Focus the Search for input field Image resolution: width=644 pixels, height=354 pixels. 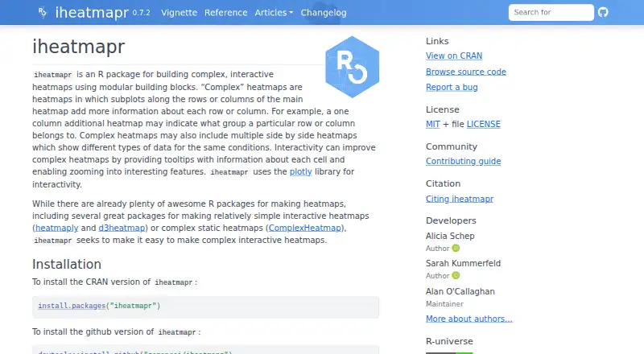[x=551, y=12]
